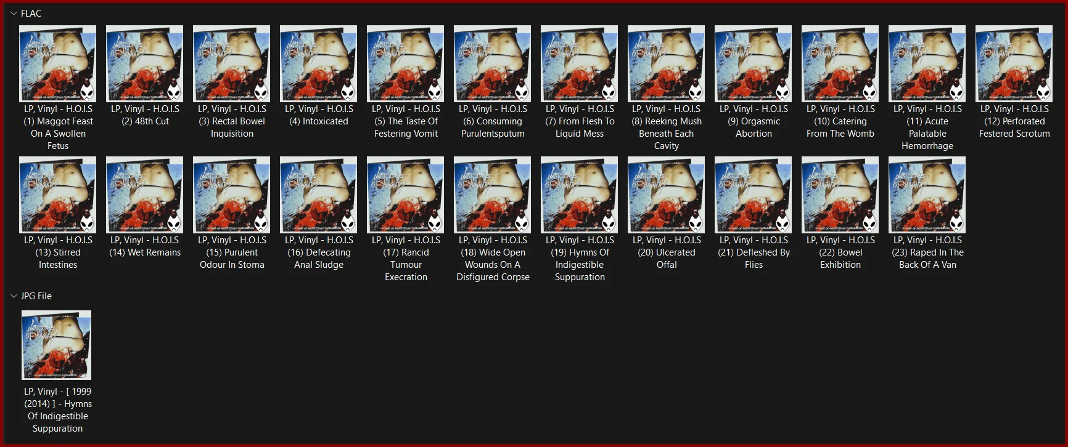Click the '(14) Wet Remains' file name
The image size is (1068, 447).
point(145,246)
